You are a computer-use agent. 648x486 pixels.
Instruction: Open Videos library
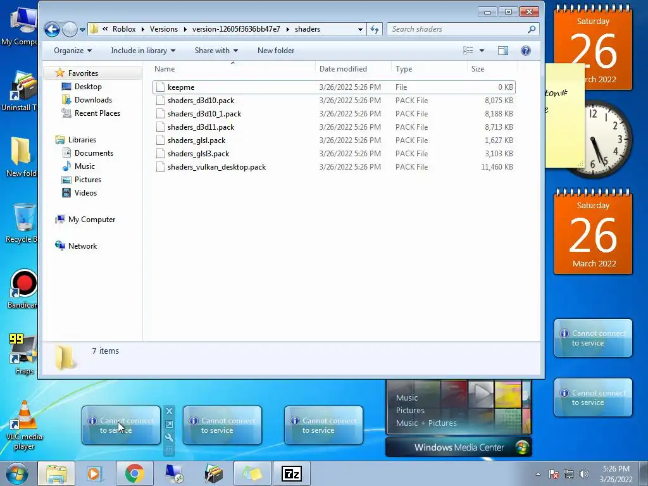pos(79,192)
